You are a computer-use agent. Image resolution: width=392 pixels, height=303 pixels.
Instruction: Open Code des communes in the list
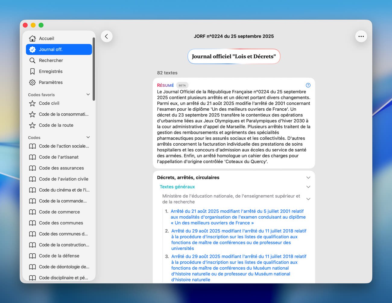pos(59,223)
